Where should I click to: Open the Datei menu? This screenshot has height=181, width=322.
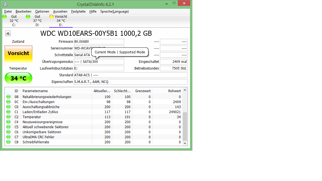[8, 11]
